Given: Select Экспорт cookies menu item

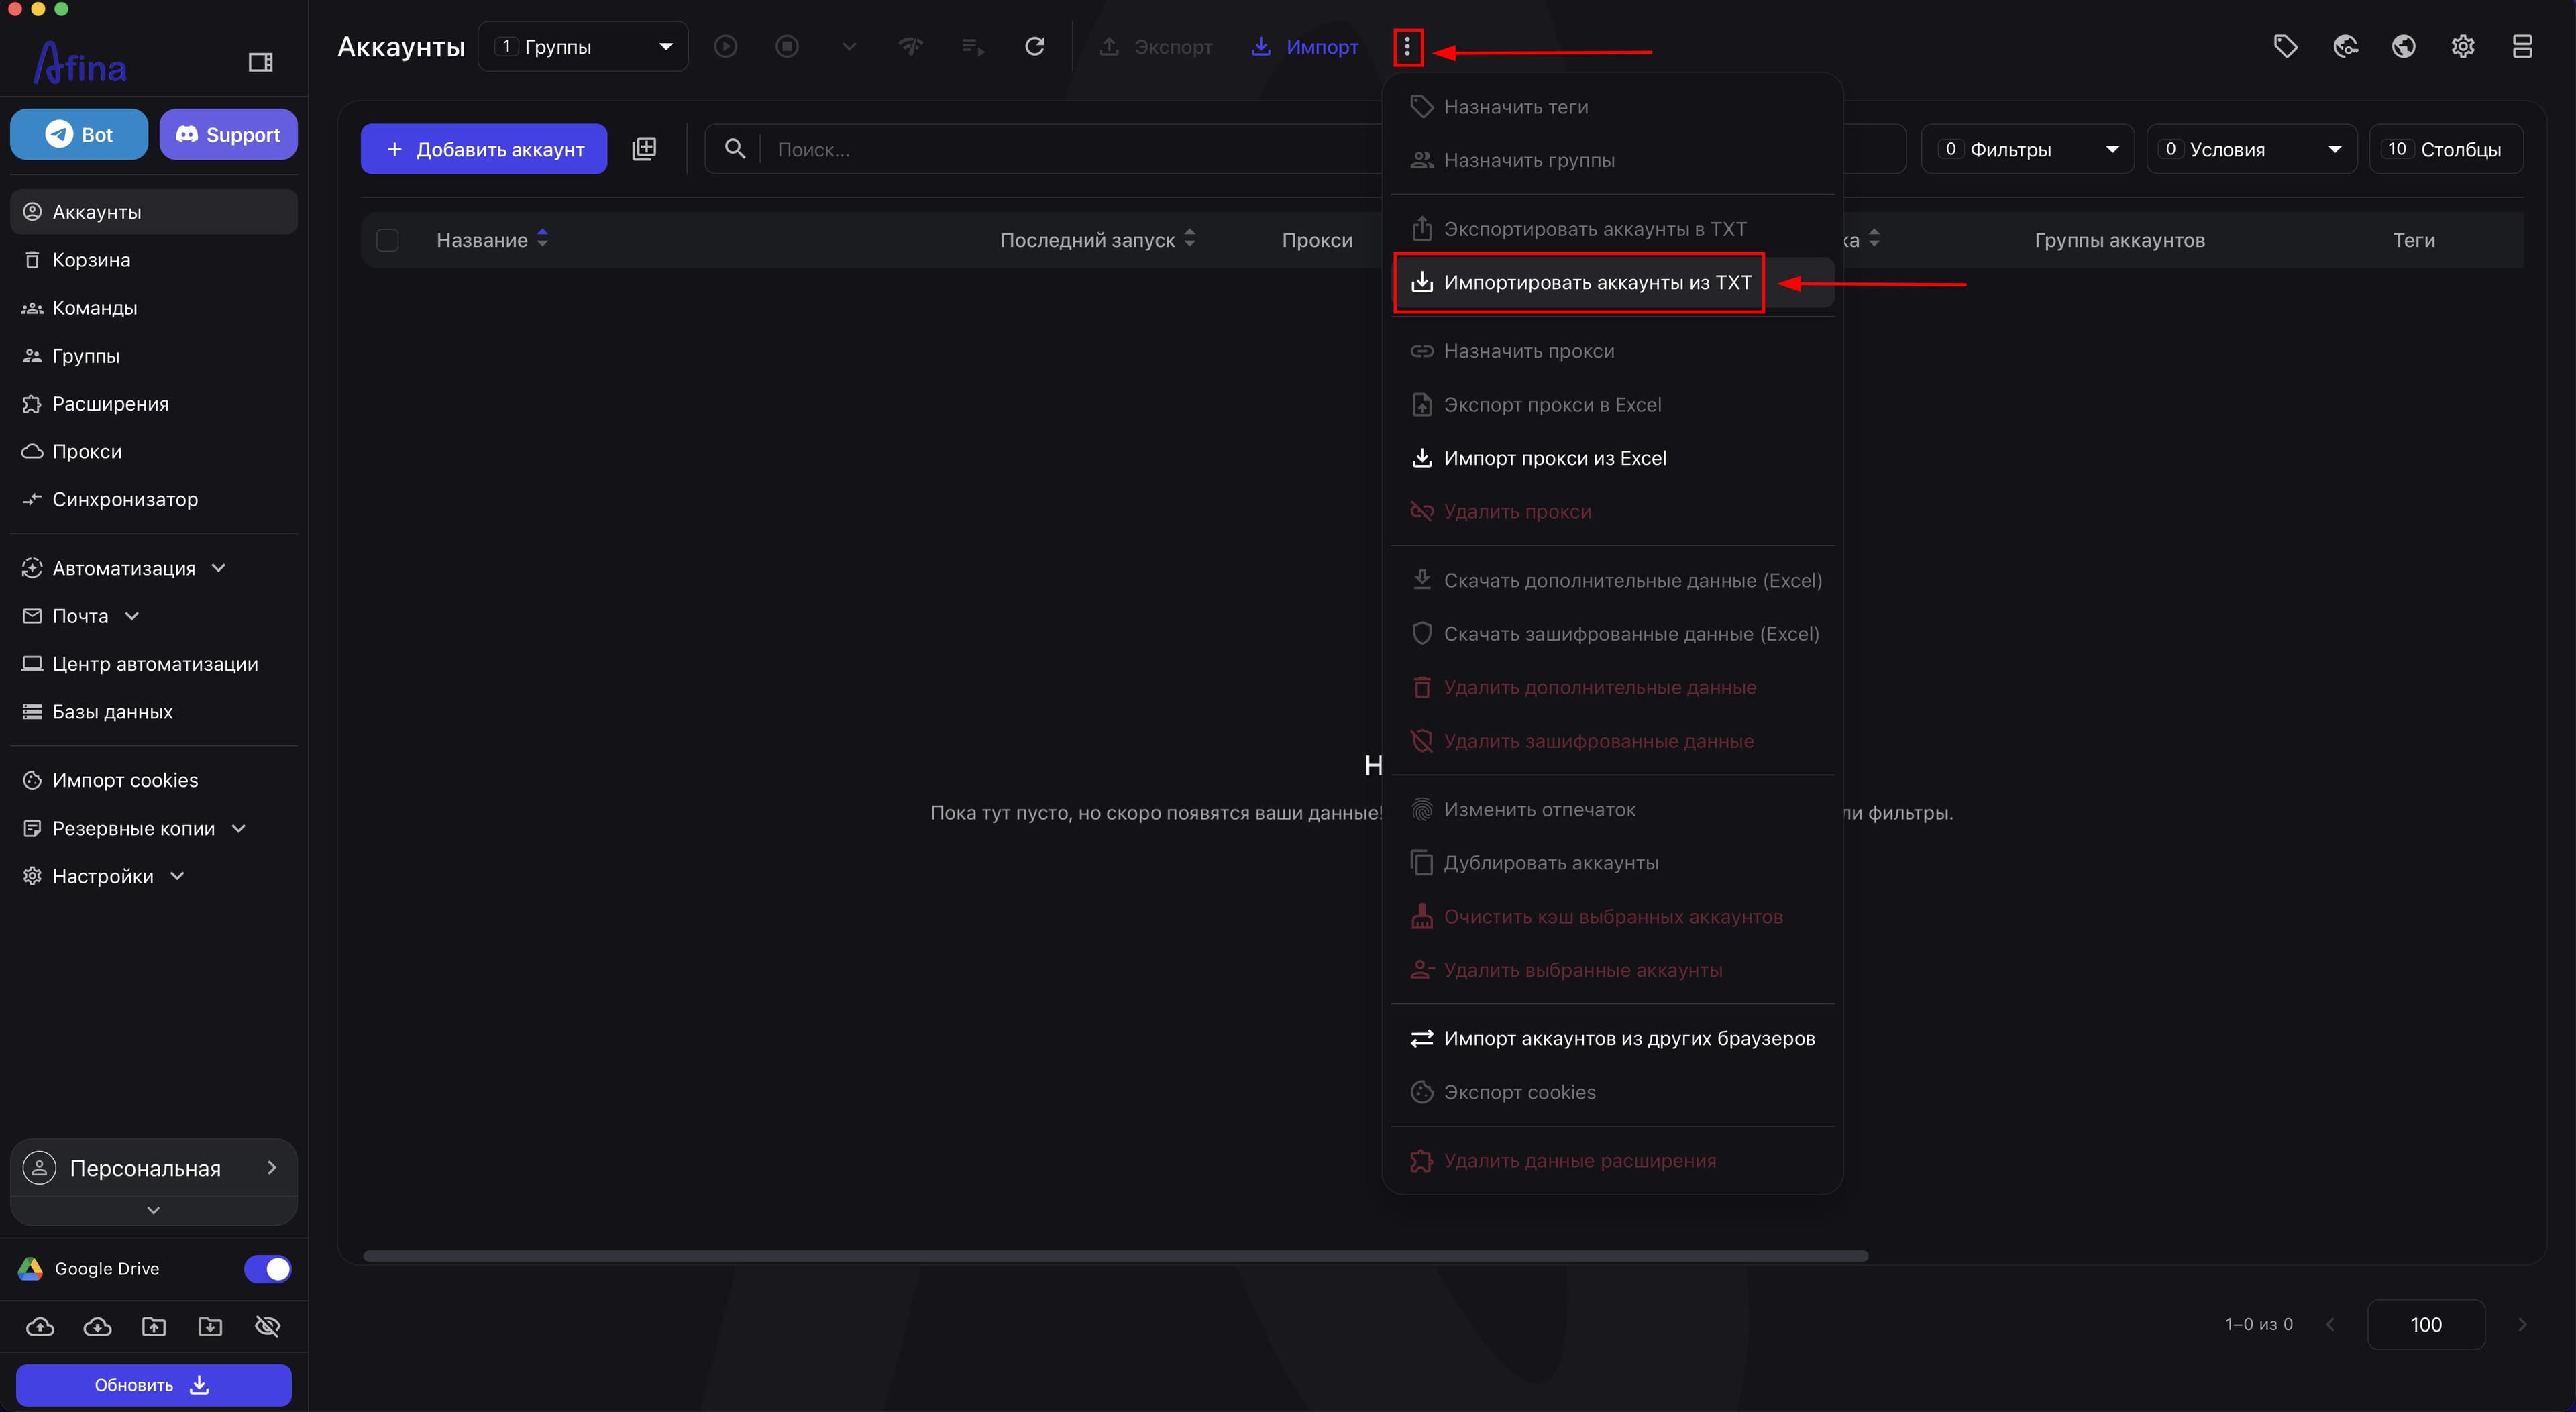Looking at the screenshot, I should [x=1612, y=1092].
